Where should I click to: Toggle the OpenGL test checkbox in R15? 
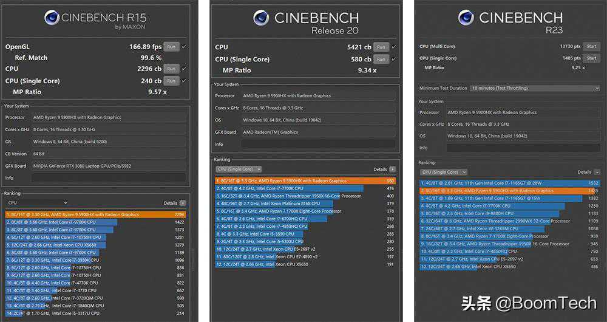pyautogui.click(x=184, y=46)
